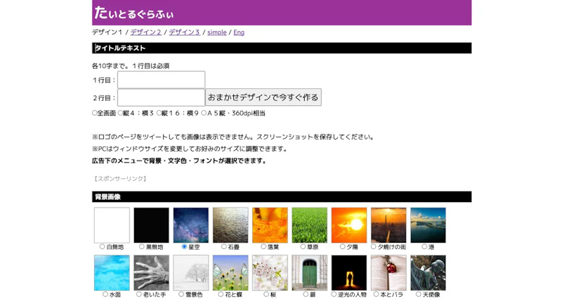
Task: Pick the book and rose thumbnail
Action: [x=388, y=273]
